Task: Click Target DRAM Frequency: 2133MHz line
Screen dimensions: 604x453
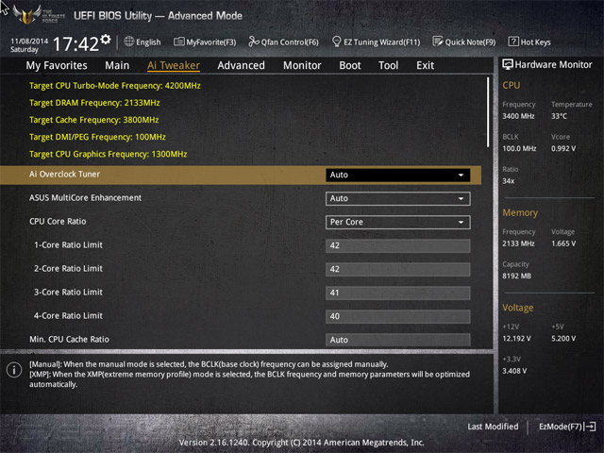Action: [x=94, y=103]
